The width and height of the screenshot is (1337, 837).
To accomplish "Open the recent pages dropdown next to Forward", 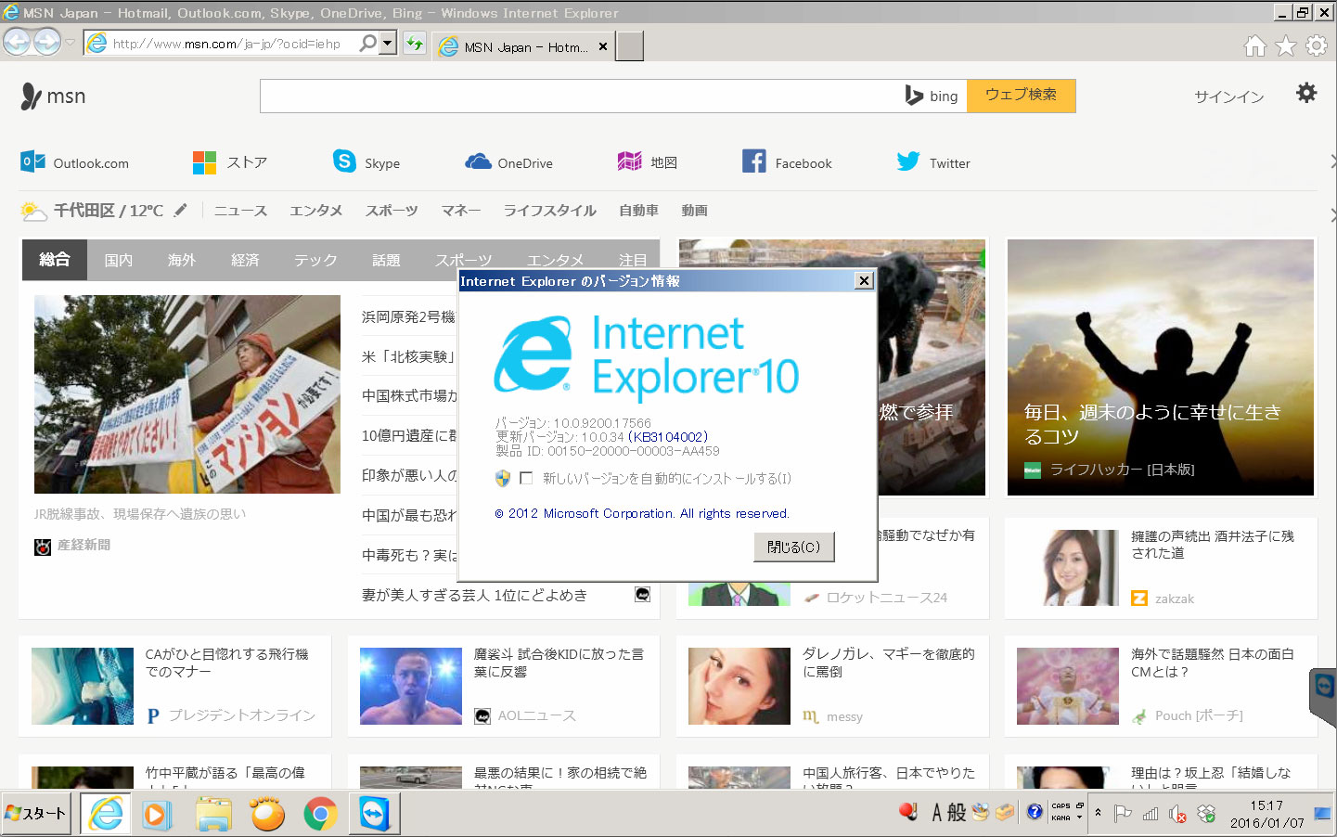I will 70,43.
